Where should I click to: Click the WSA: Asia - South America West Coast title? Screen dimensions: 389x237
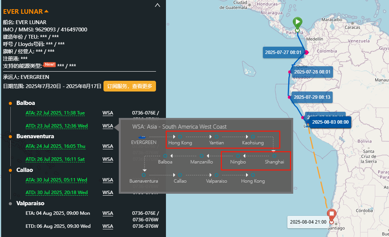(179, 127)
